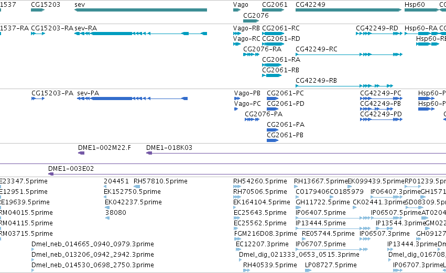The height and width of the screenshot is (273, 446).
Task: Click the Vago-RB transcript label
Action: [x=247, y=28]
